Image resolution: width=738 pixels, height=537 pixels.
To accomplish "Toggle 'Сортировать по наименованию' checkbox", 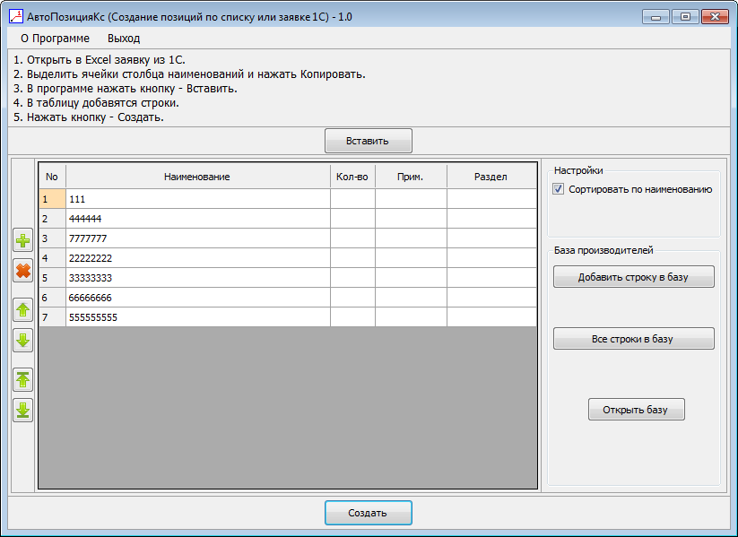I will (558, 189).
